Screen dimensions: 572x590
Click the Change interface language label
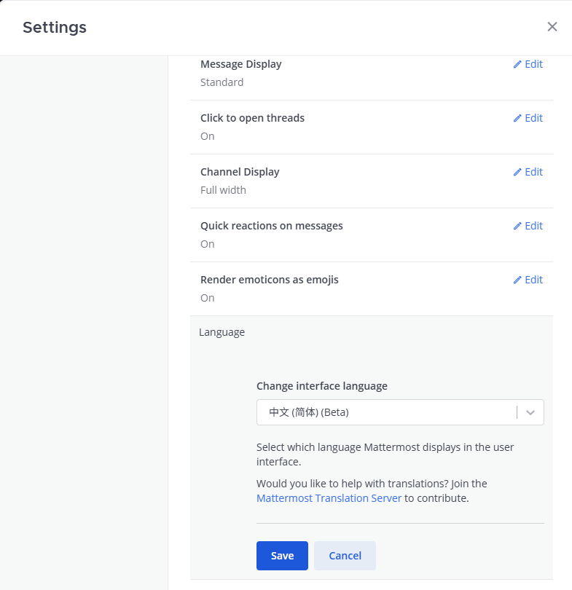[x=321, y=386]
